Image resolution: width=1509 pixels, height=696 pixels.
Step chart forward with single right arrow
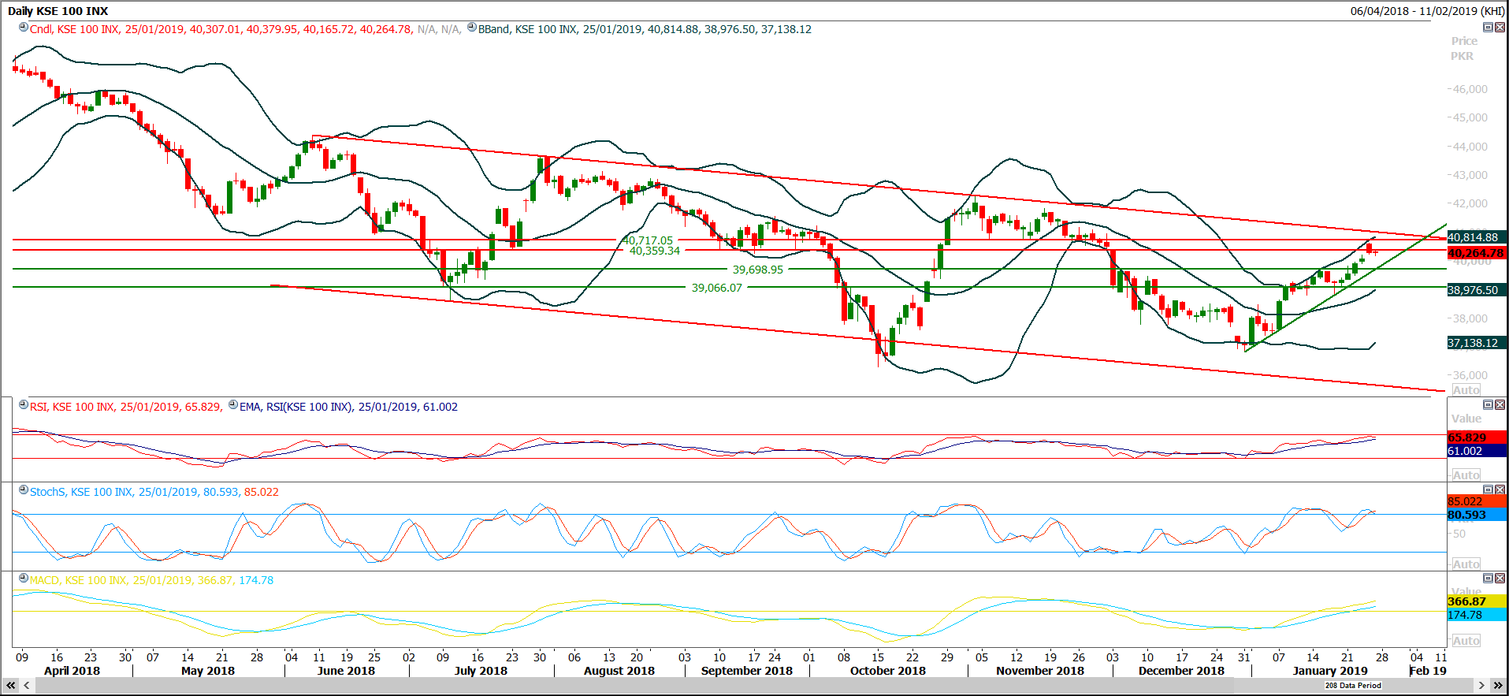(x=1481, y=685)
